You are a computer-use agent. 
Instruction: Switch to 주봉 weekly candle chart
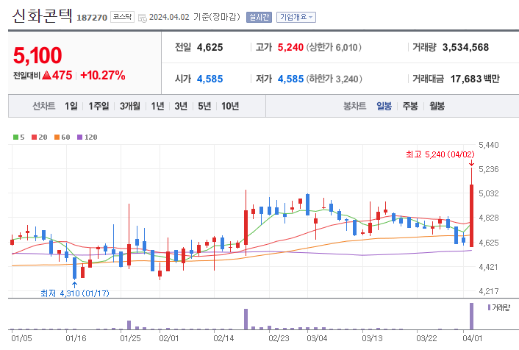click(410, 107)
